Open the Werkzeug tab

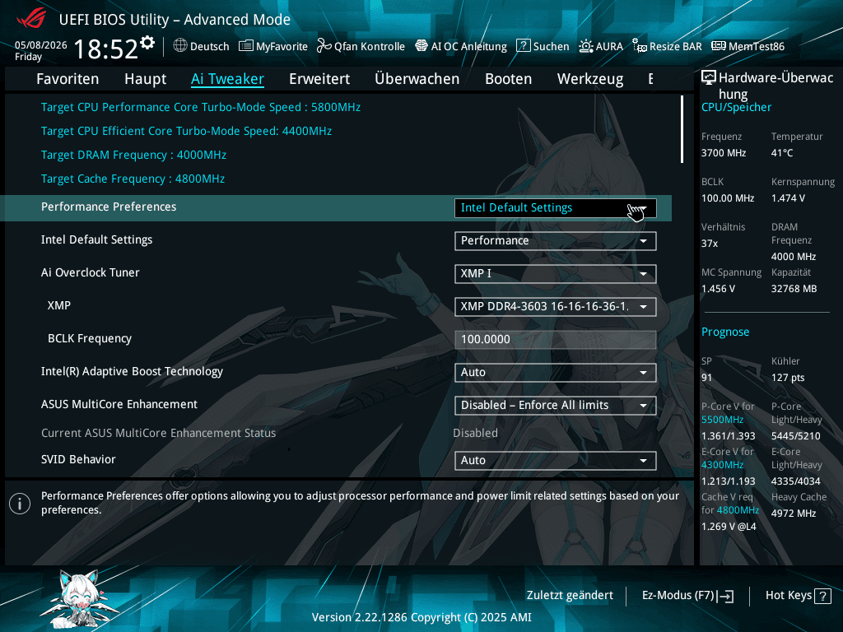[590, 79]
